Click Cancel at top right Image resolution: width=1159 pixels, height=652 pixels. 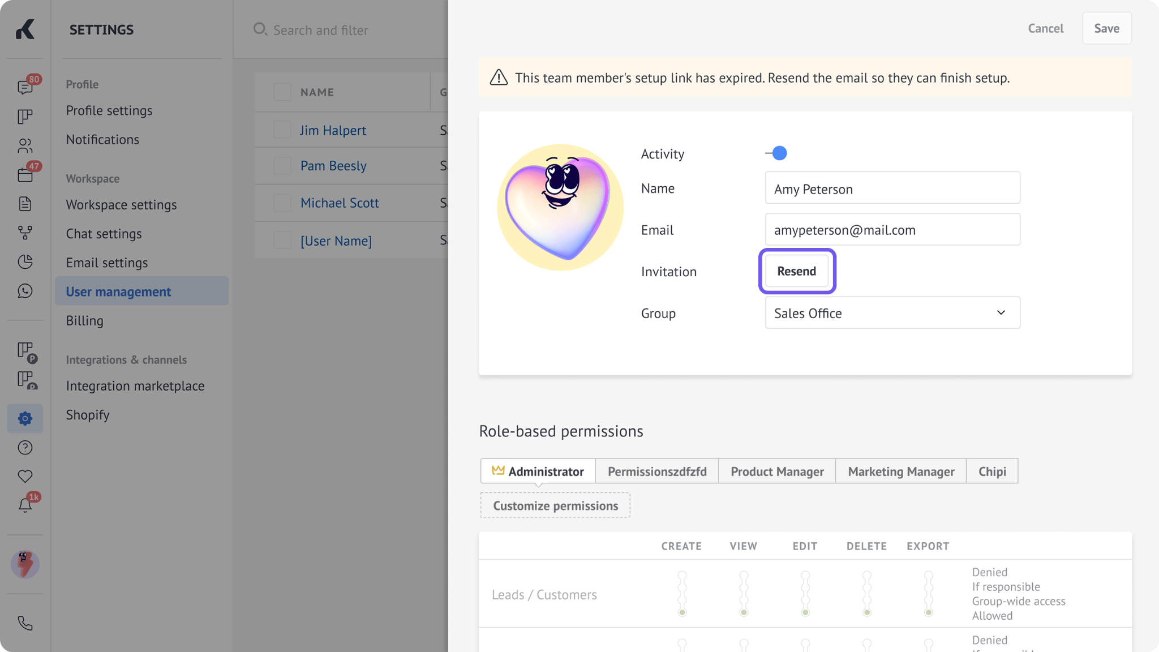point(1045,28)
